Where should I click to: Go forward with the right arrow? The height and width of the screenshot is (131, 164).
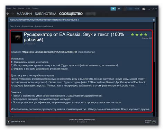tap(12, 14)
